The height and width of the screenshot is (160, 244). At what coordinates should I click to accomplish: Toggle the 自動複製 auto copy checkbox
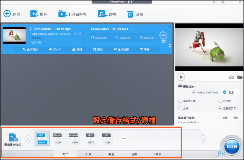220,108
